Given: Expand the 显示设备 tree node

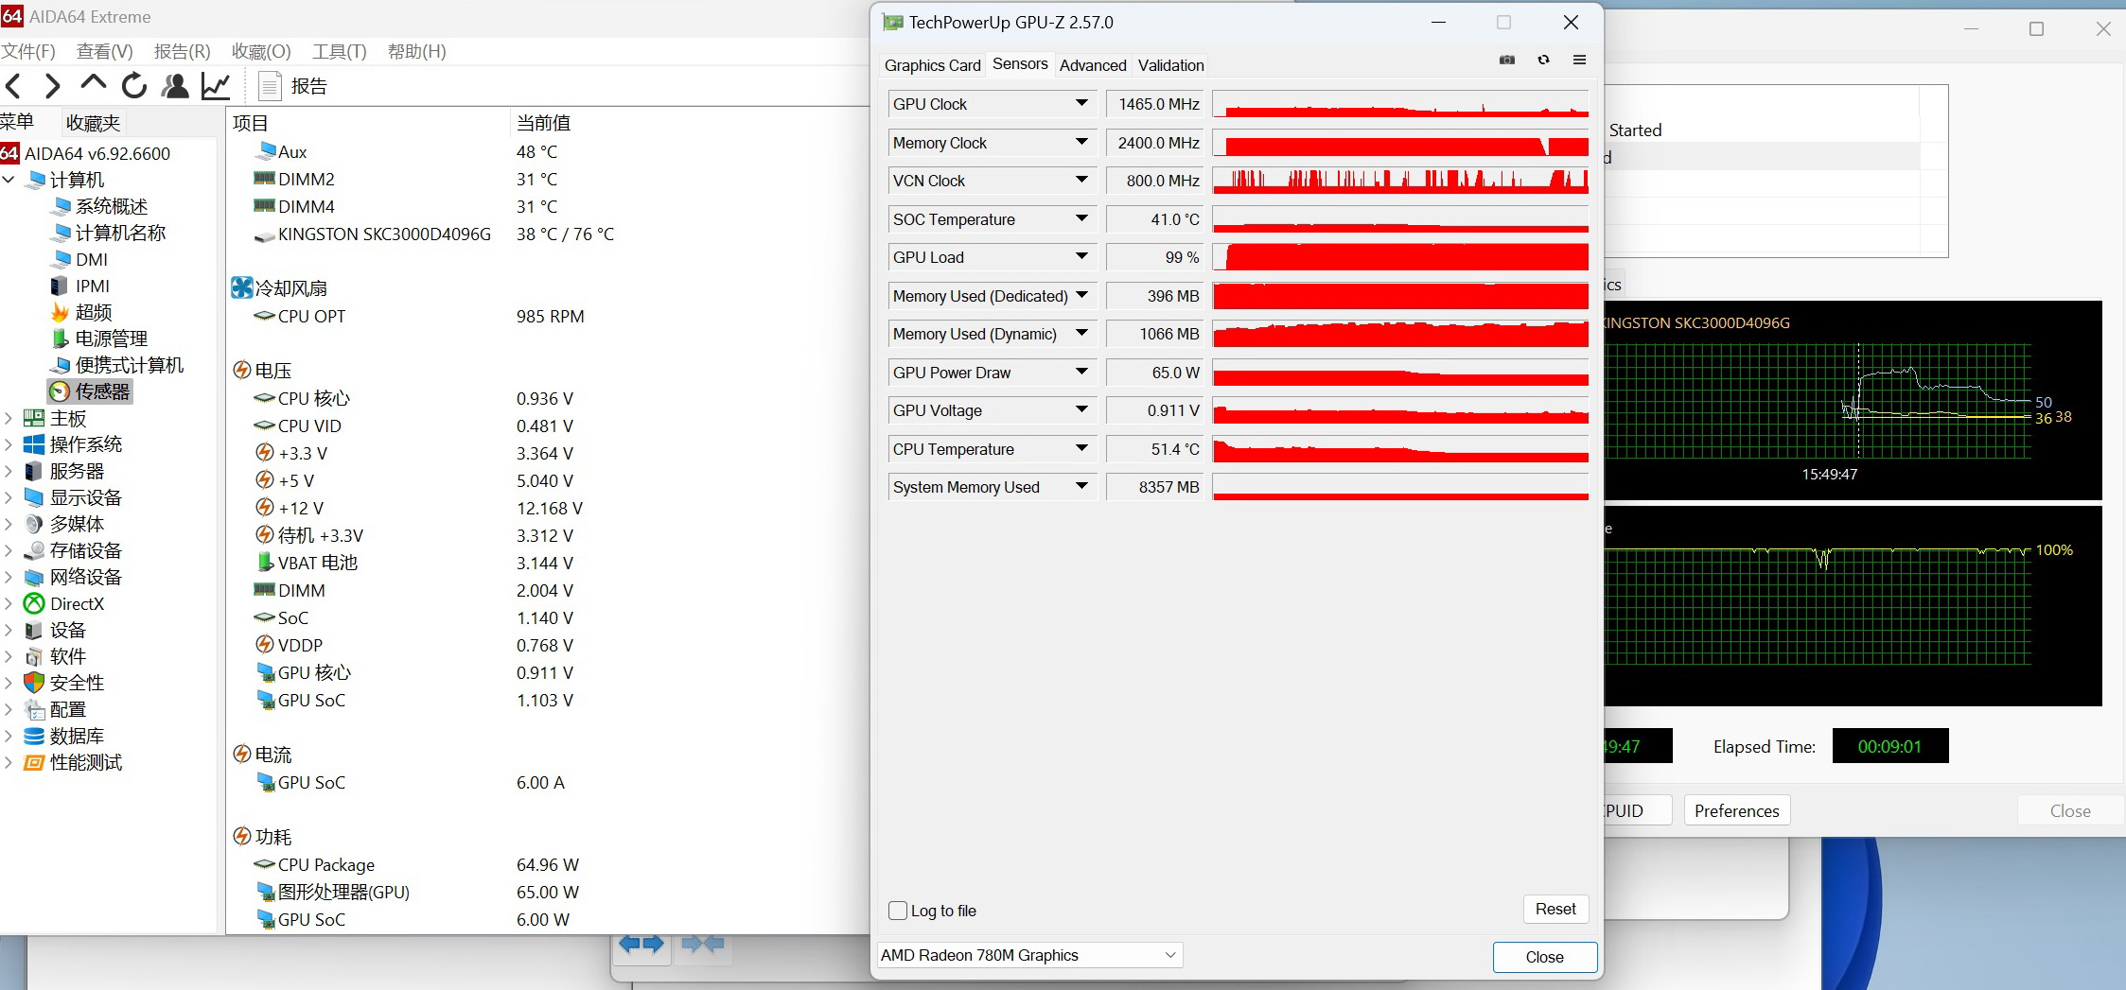Looking at the screenshot, I should coord(9,497).
